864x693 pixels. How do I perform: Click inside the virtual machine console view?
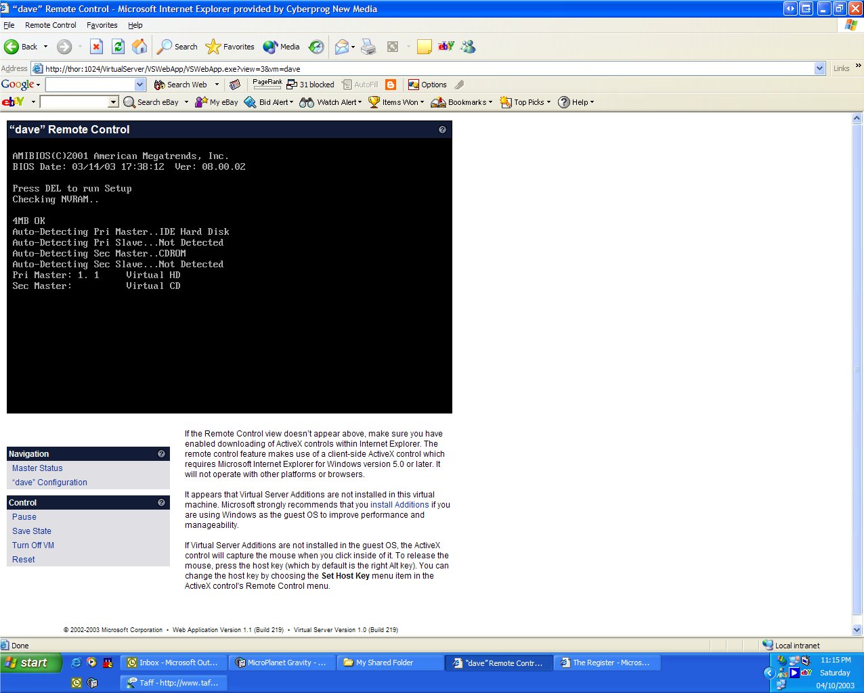tap(230, 276)
